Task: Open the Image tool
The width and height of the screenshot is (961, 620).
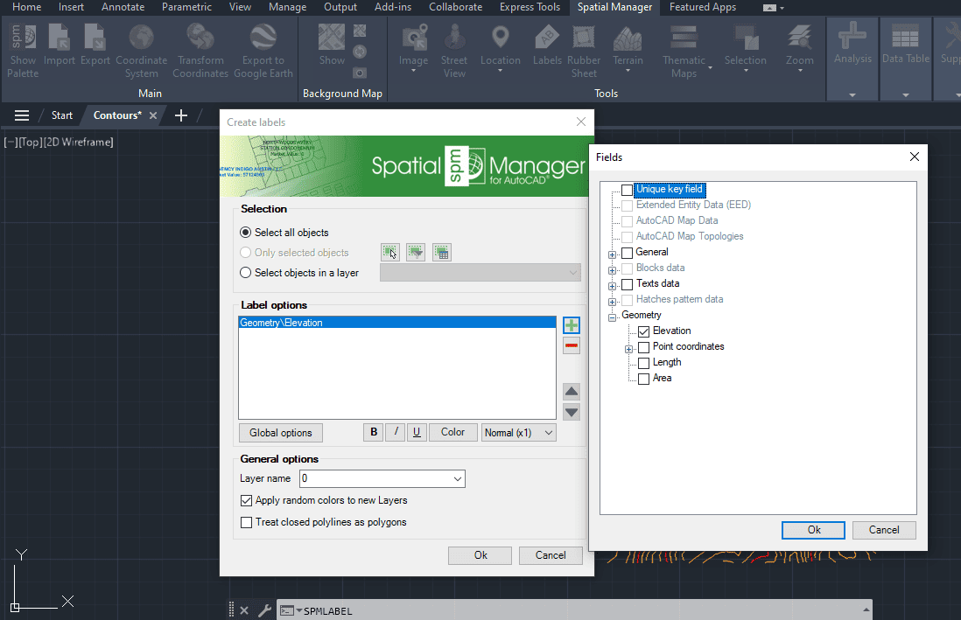Action: [x=414, y=48]
